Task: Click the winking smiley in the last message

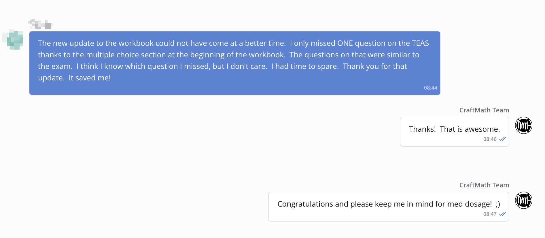Action: pos(498,204)
